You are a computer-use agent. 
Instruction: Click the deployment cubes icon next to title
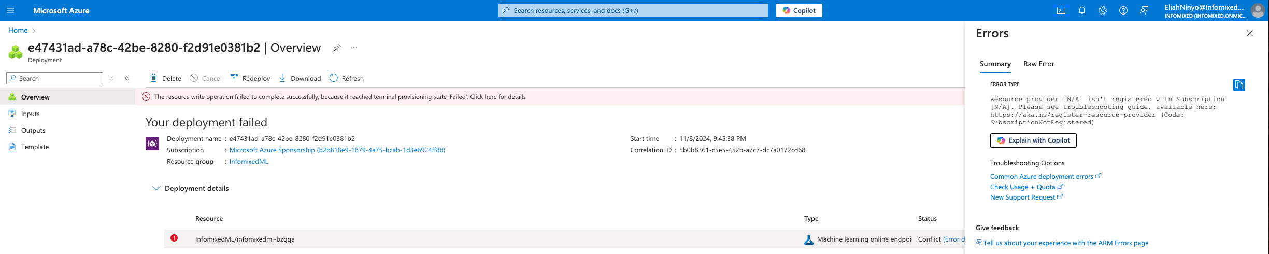(x=16, y=52)
